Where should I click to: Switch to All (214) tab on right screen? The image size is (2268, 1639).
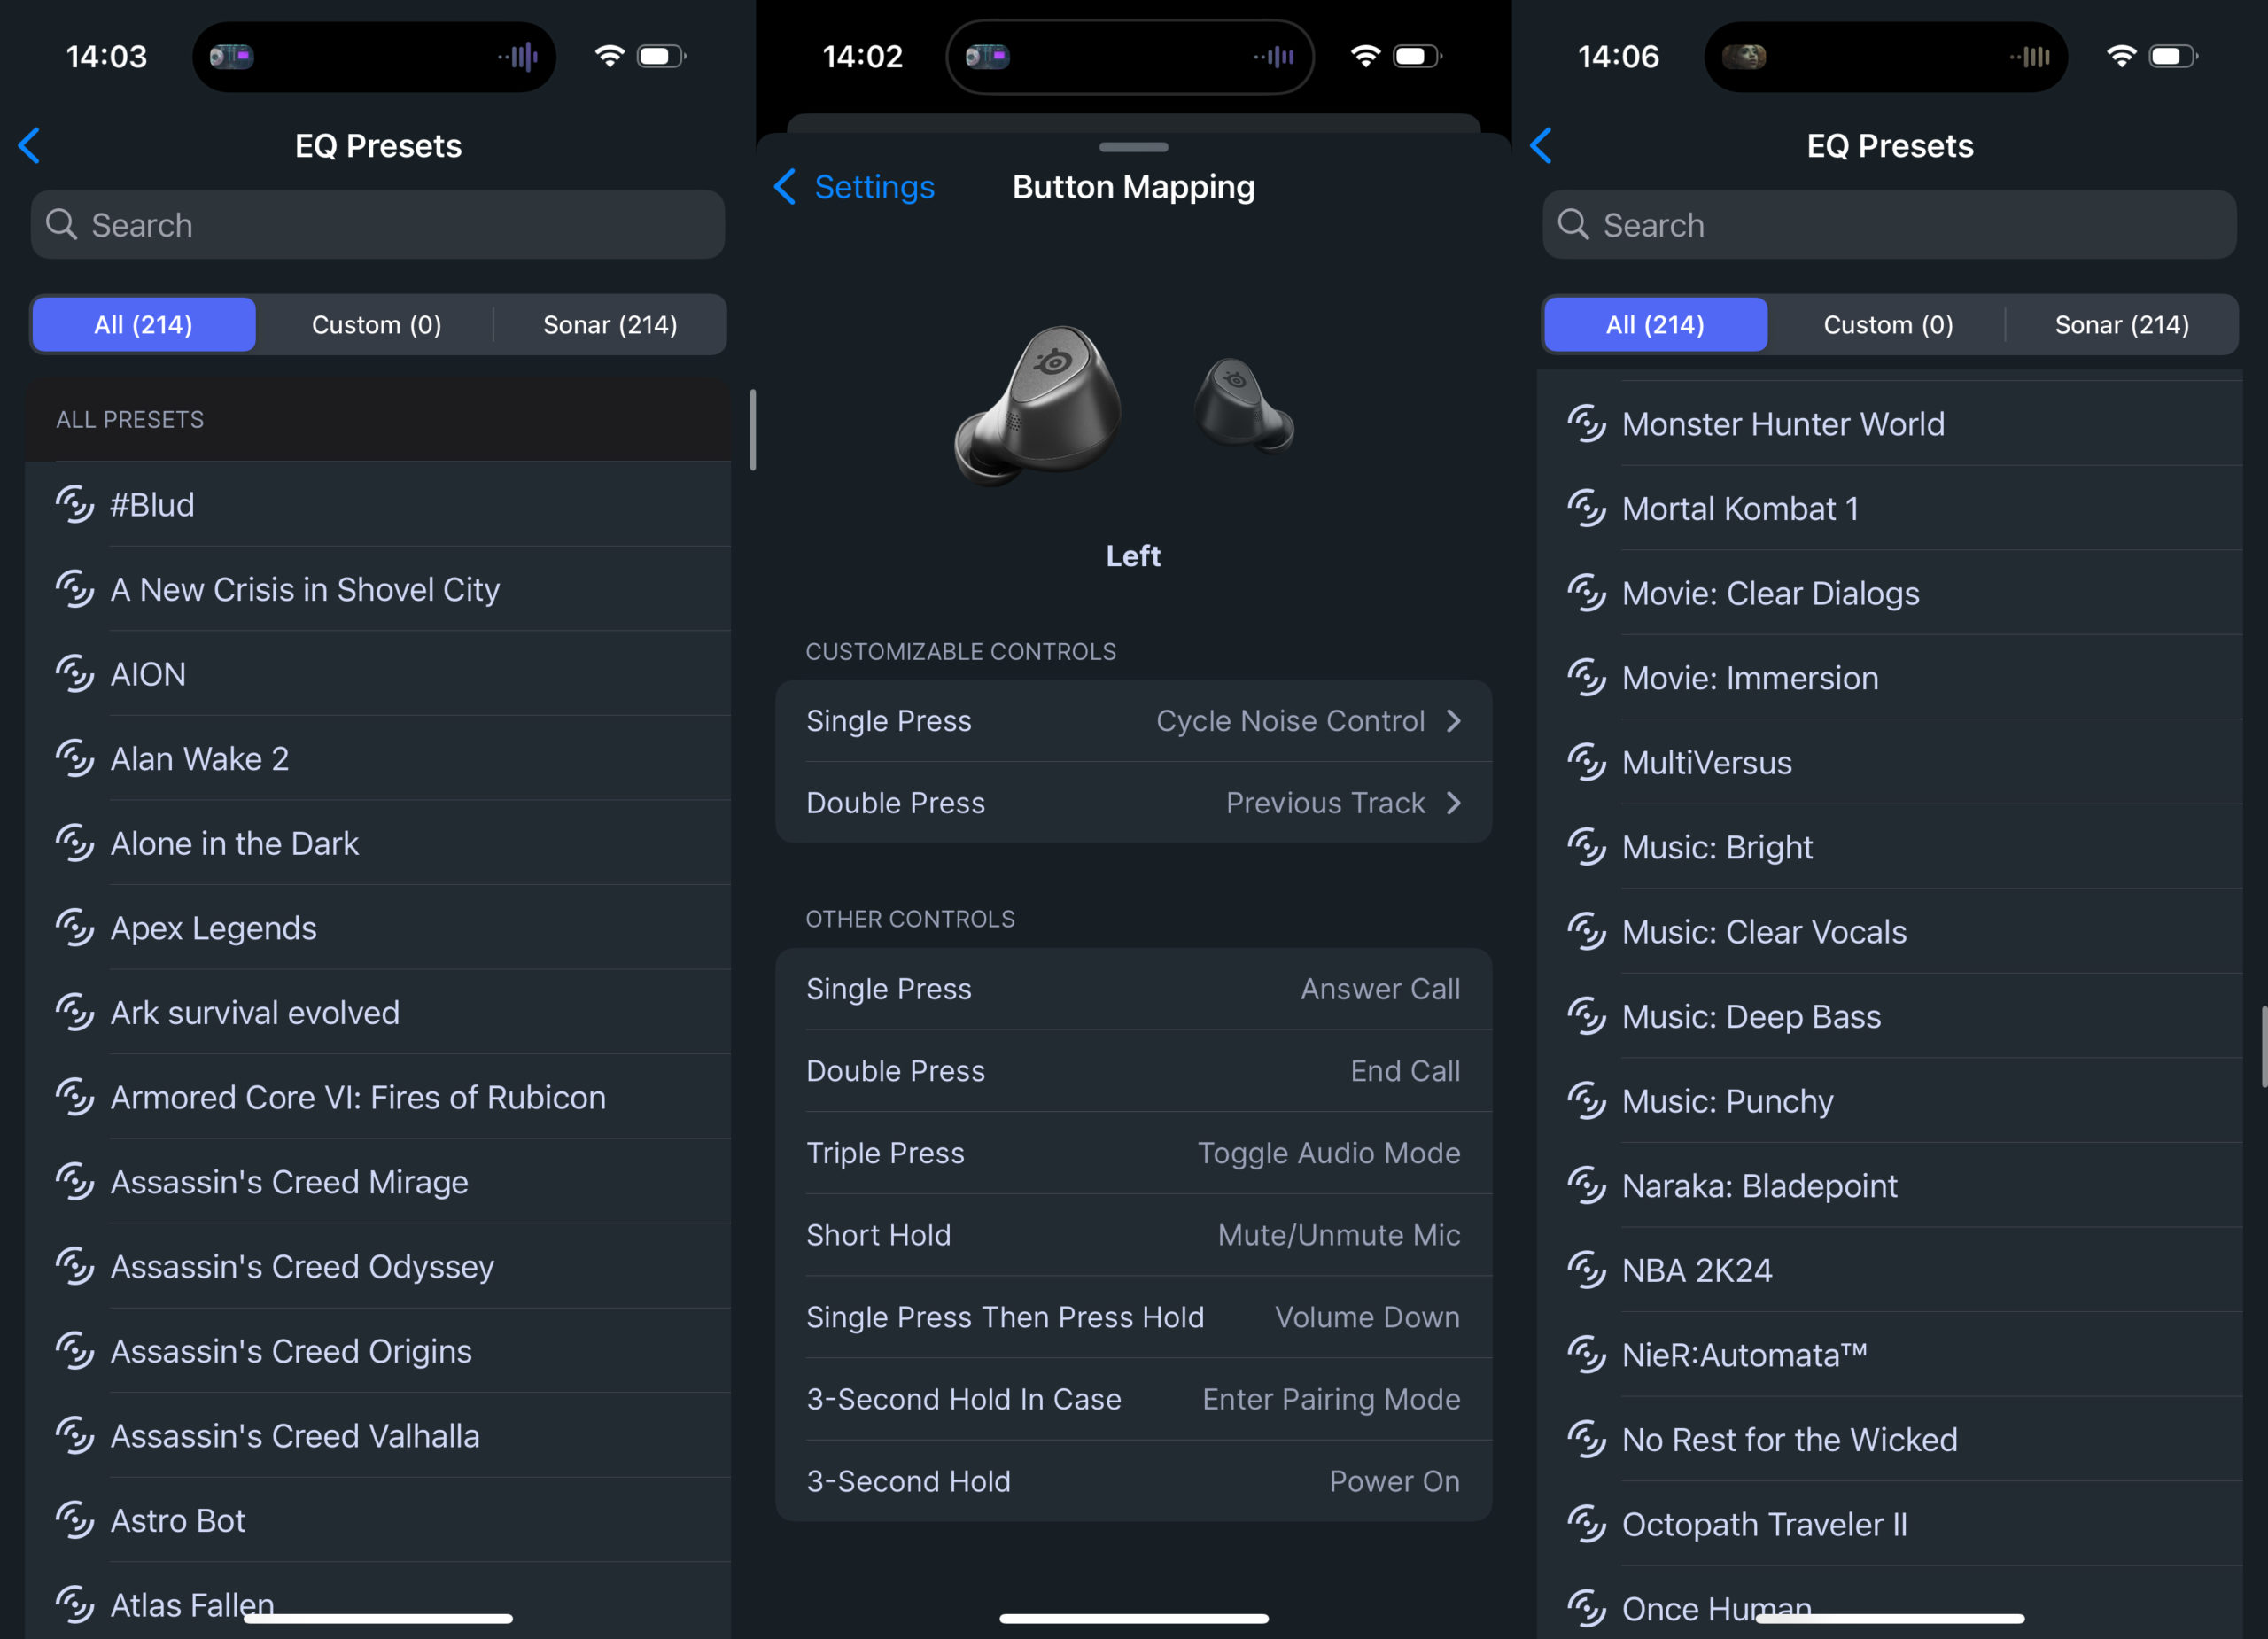pos(1656,325)
